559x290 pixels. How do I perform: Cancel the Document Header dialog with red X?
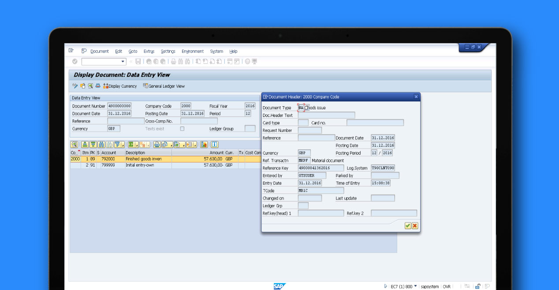[x=415, y=226]
